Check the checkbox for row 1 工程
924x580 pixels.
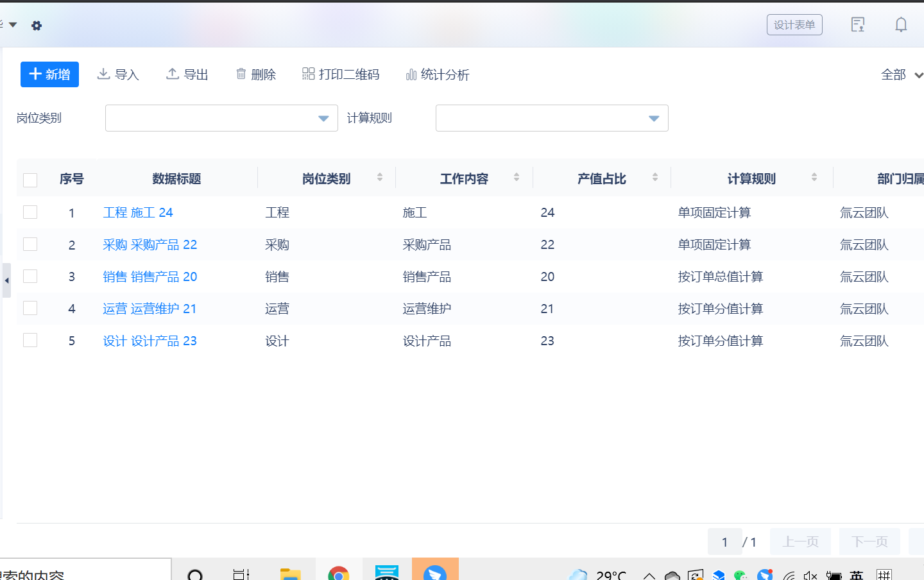[30, 212]
